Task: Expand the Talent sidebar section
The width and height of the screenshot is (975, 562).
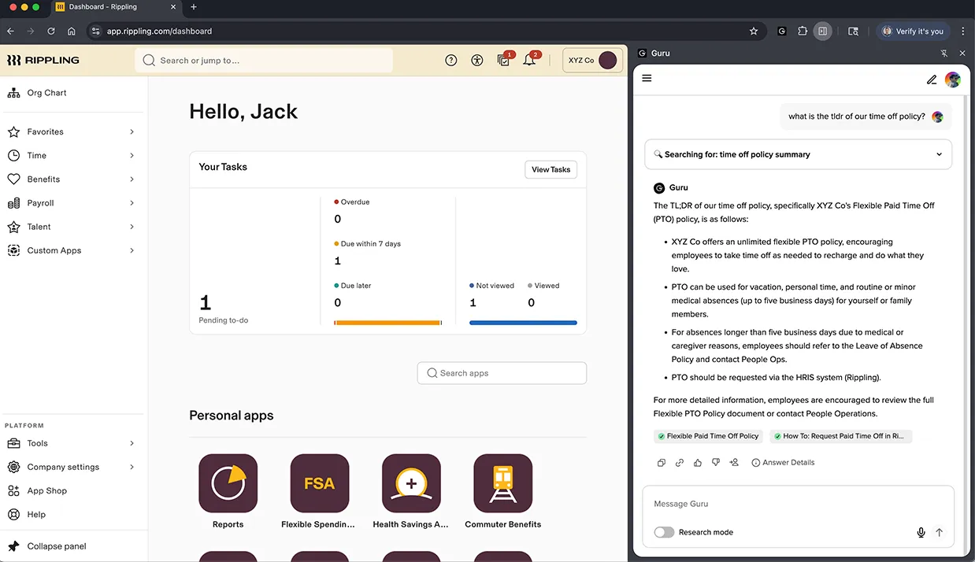Action: pos(71,227)
